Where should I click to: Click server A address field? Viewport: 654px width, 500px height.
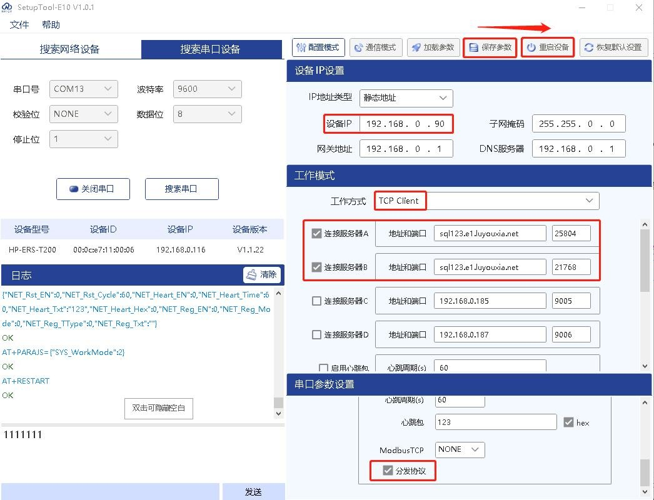point(490,234)
